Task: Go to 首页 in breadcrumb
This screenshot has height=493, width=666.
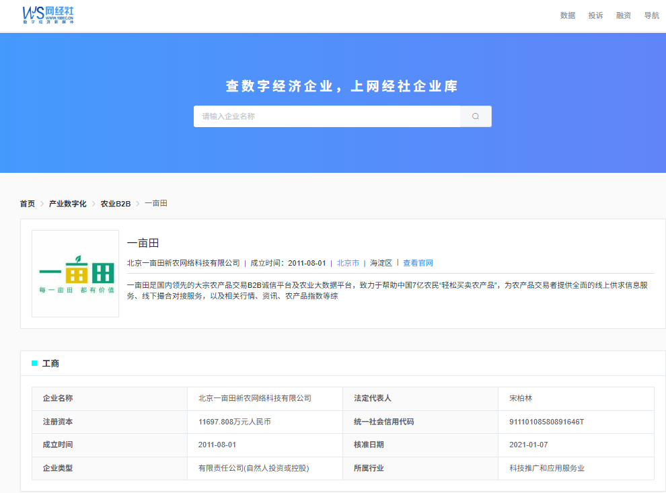Action: [28, 204]
